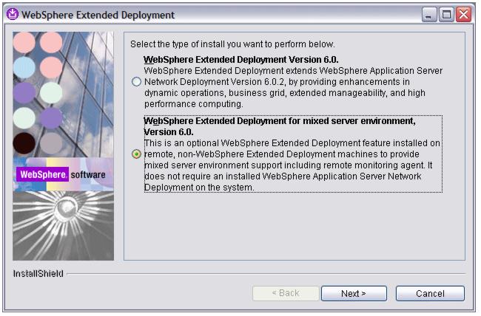Click the 'WebSphere Extended Deployment Version 6.0.' heading

click(240, 59)
